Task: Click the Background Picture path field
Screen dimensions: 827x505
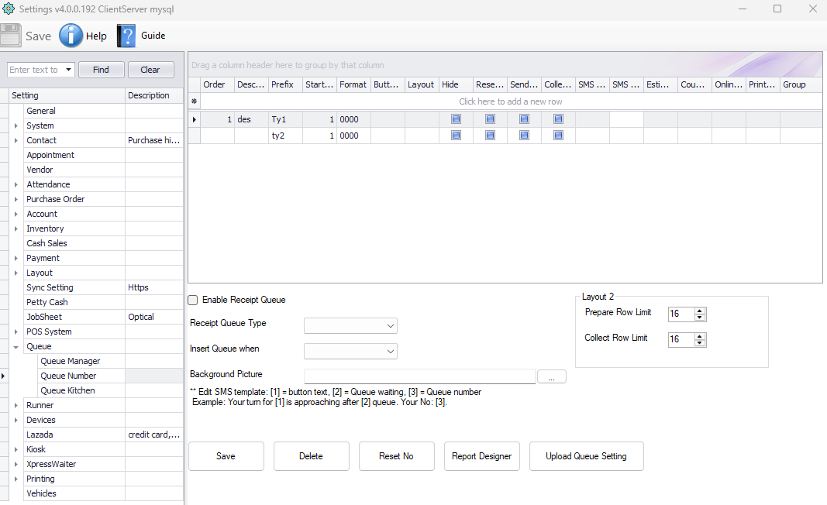Action: [x=420, y=376]
